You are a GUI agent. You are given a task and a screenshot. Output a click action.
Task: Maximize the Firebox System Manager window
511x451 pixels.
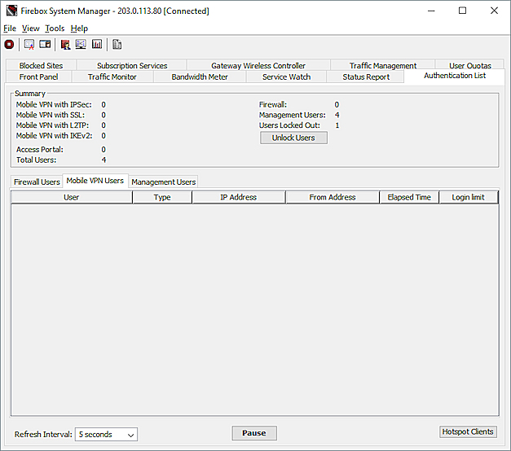point(462,11)
